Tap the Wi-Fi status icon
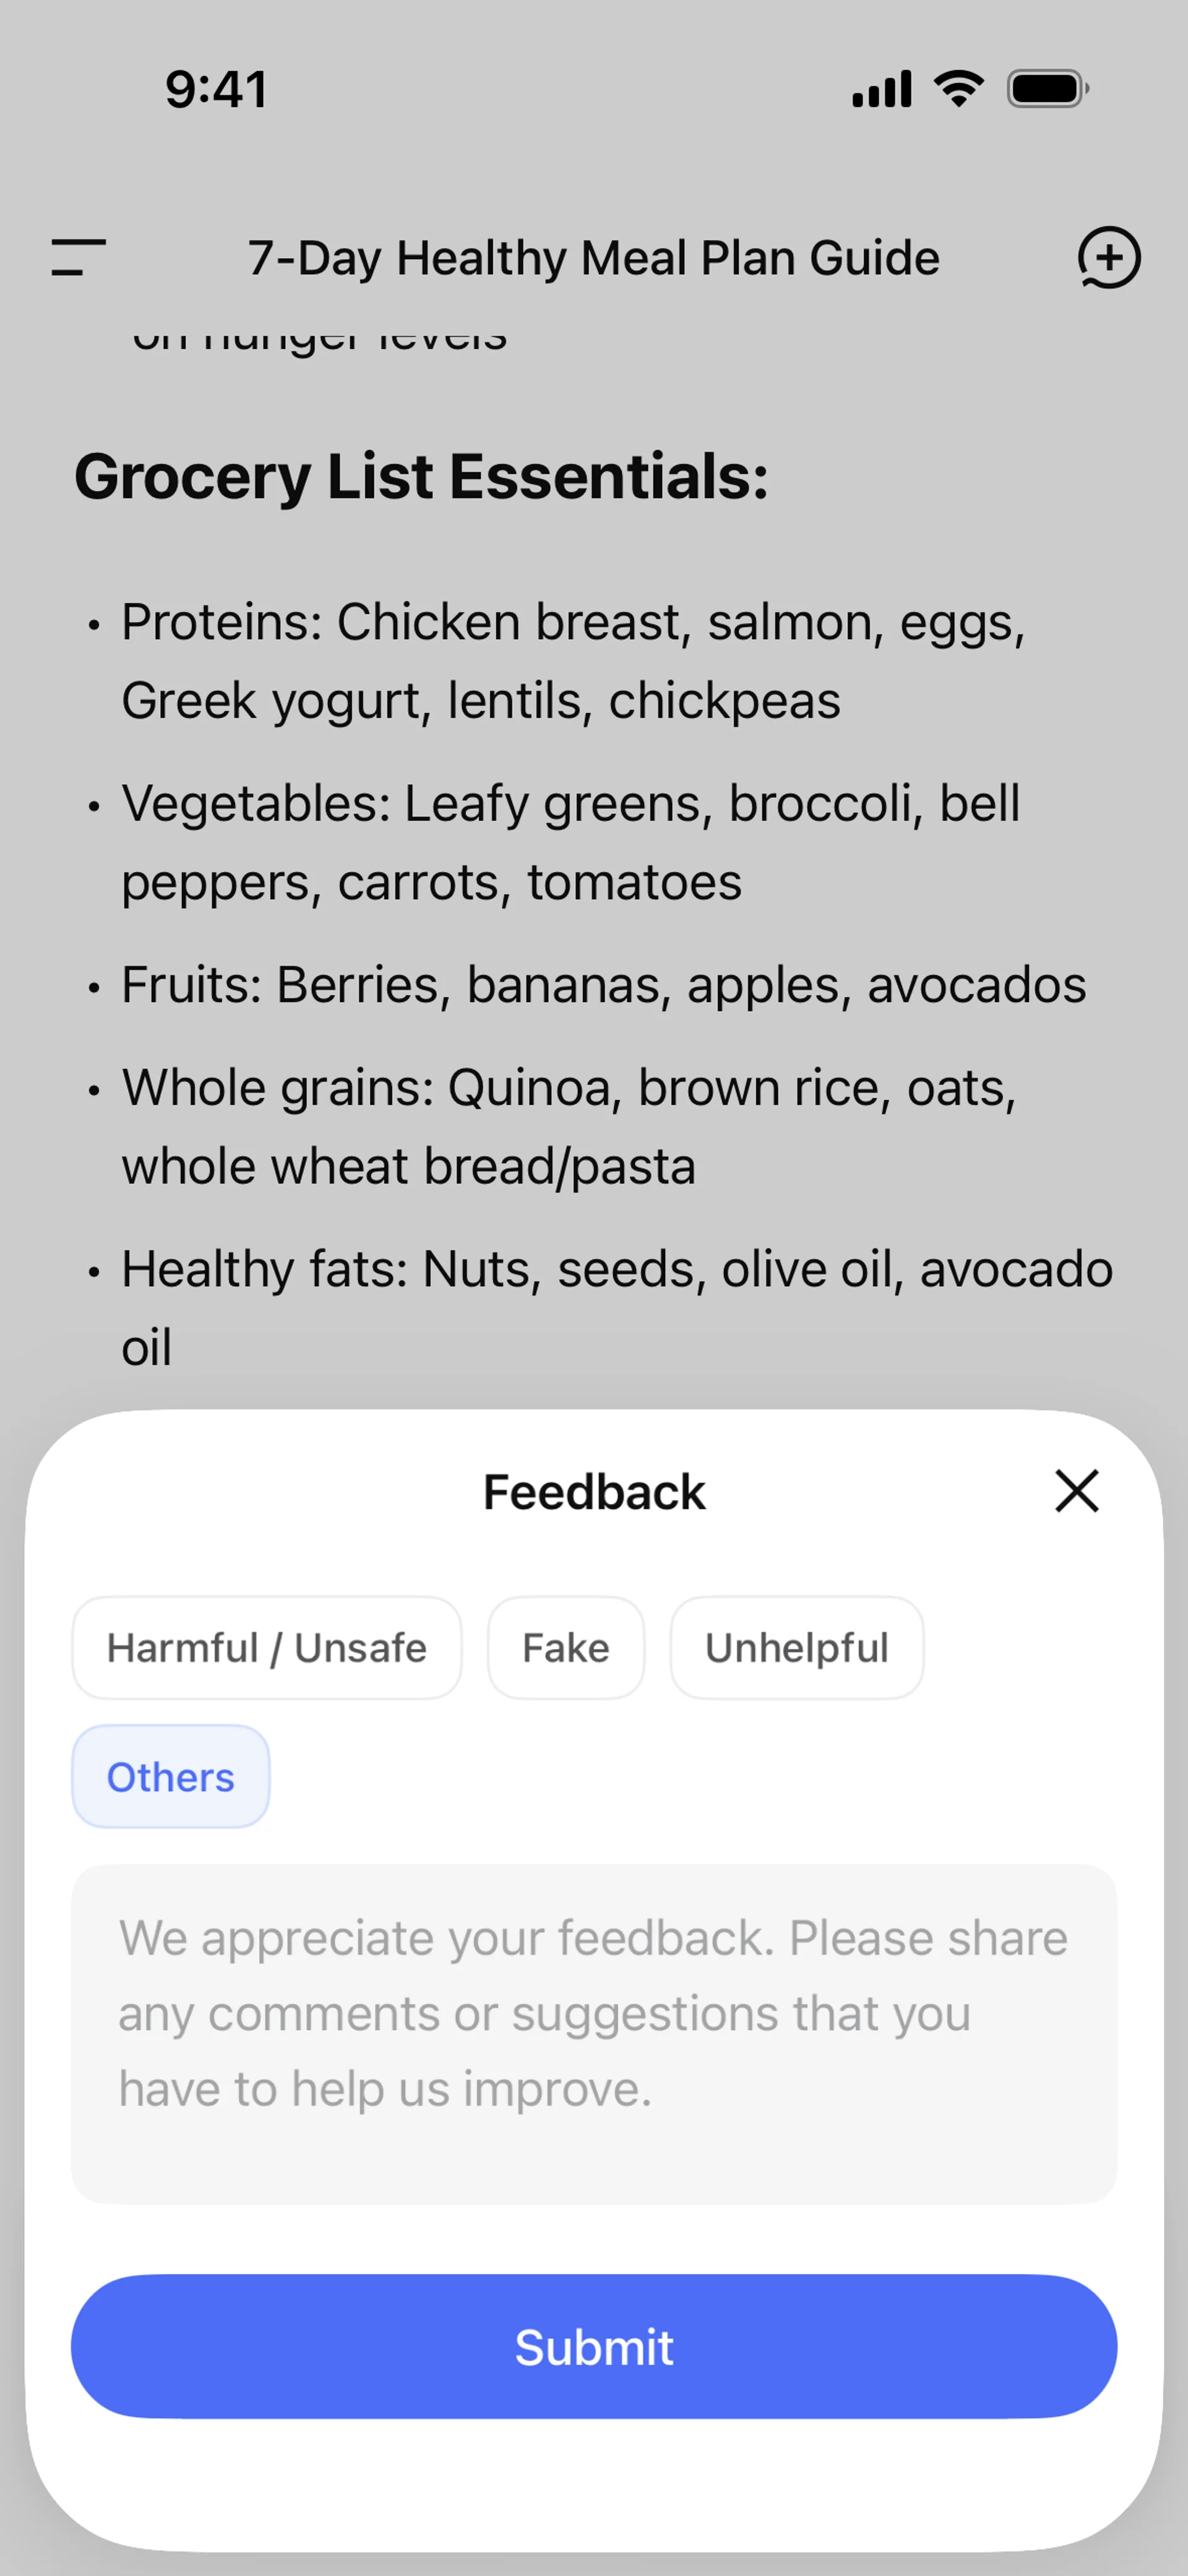 click(959, 89)
